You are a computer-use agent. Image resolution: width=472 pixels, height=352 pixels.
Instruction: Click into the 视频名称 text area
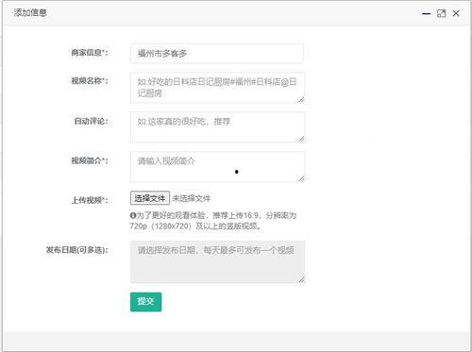217,88
